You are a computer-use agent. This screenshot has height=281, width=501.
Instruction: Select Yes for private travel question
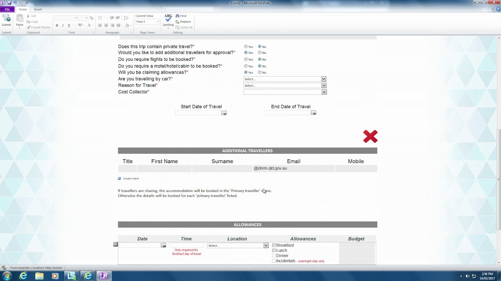(246, 46)
